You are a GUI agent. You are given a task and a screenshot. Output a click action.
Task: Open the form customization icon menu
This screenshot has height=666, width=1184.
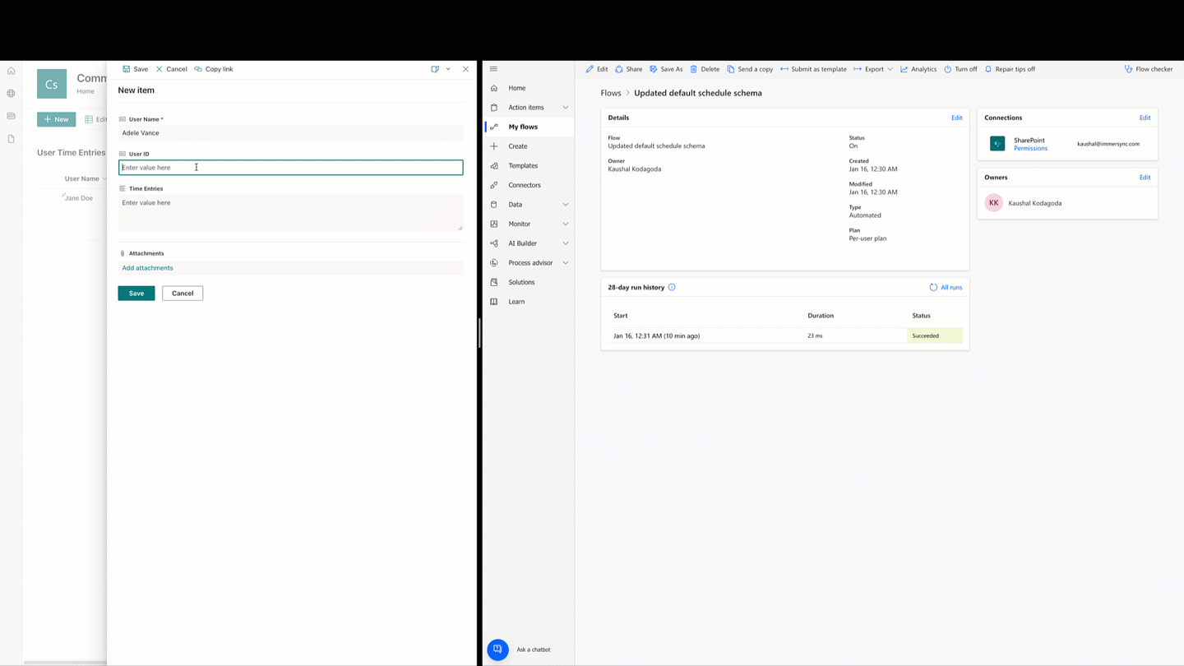pyautogui.click(x=435, y=69)
